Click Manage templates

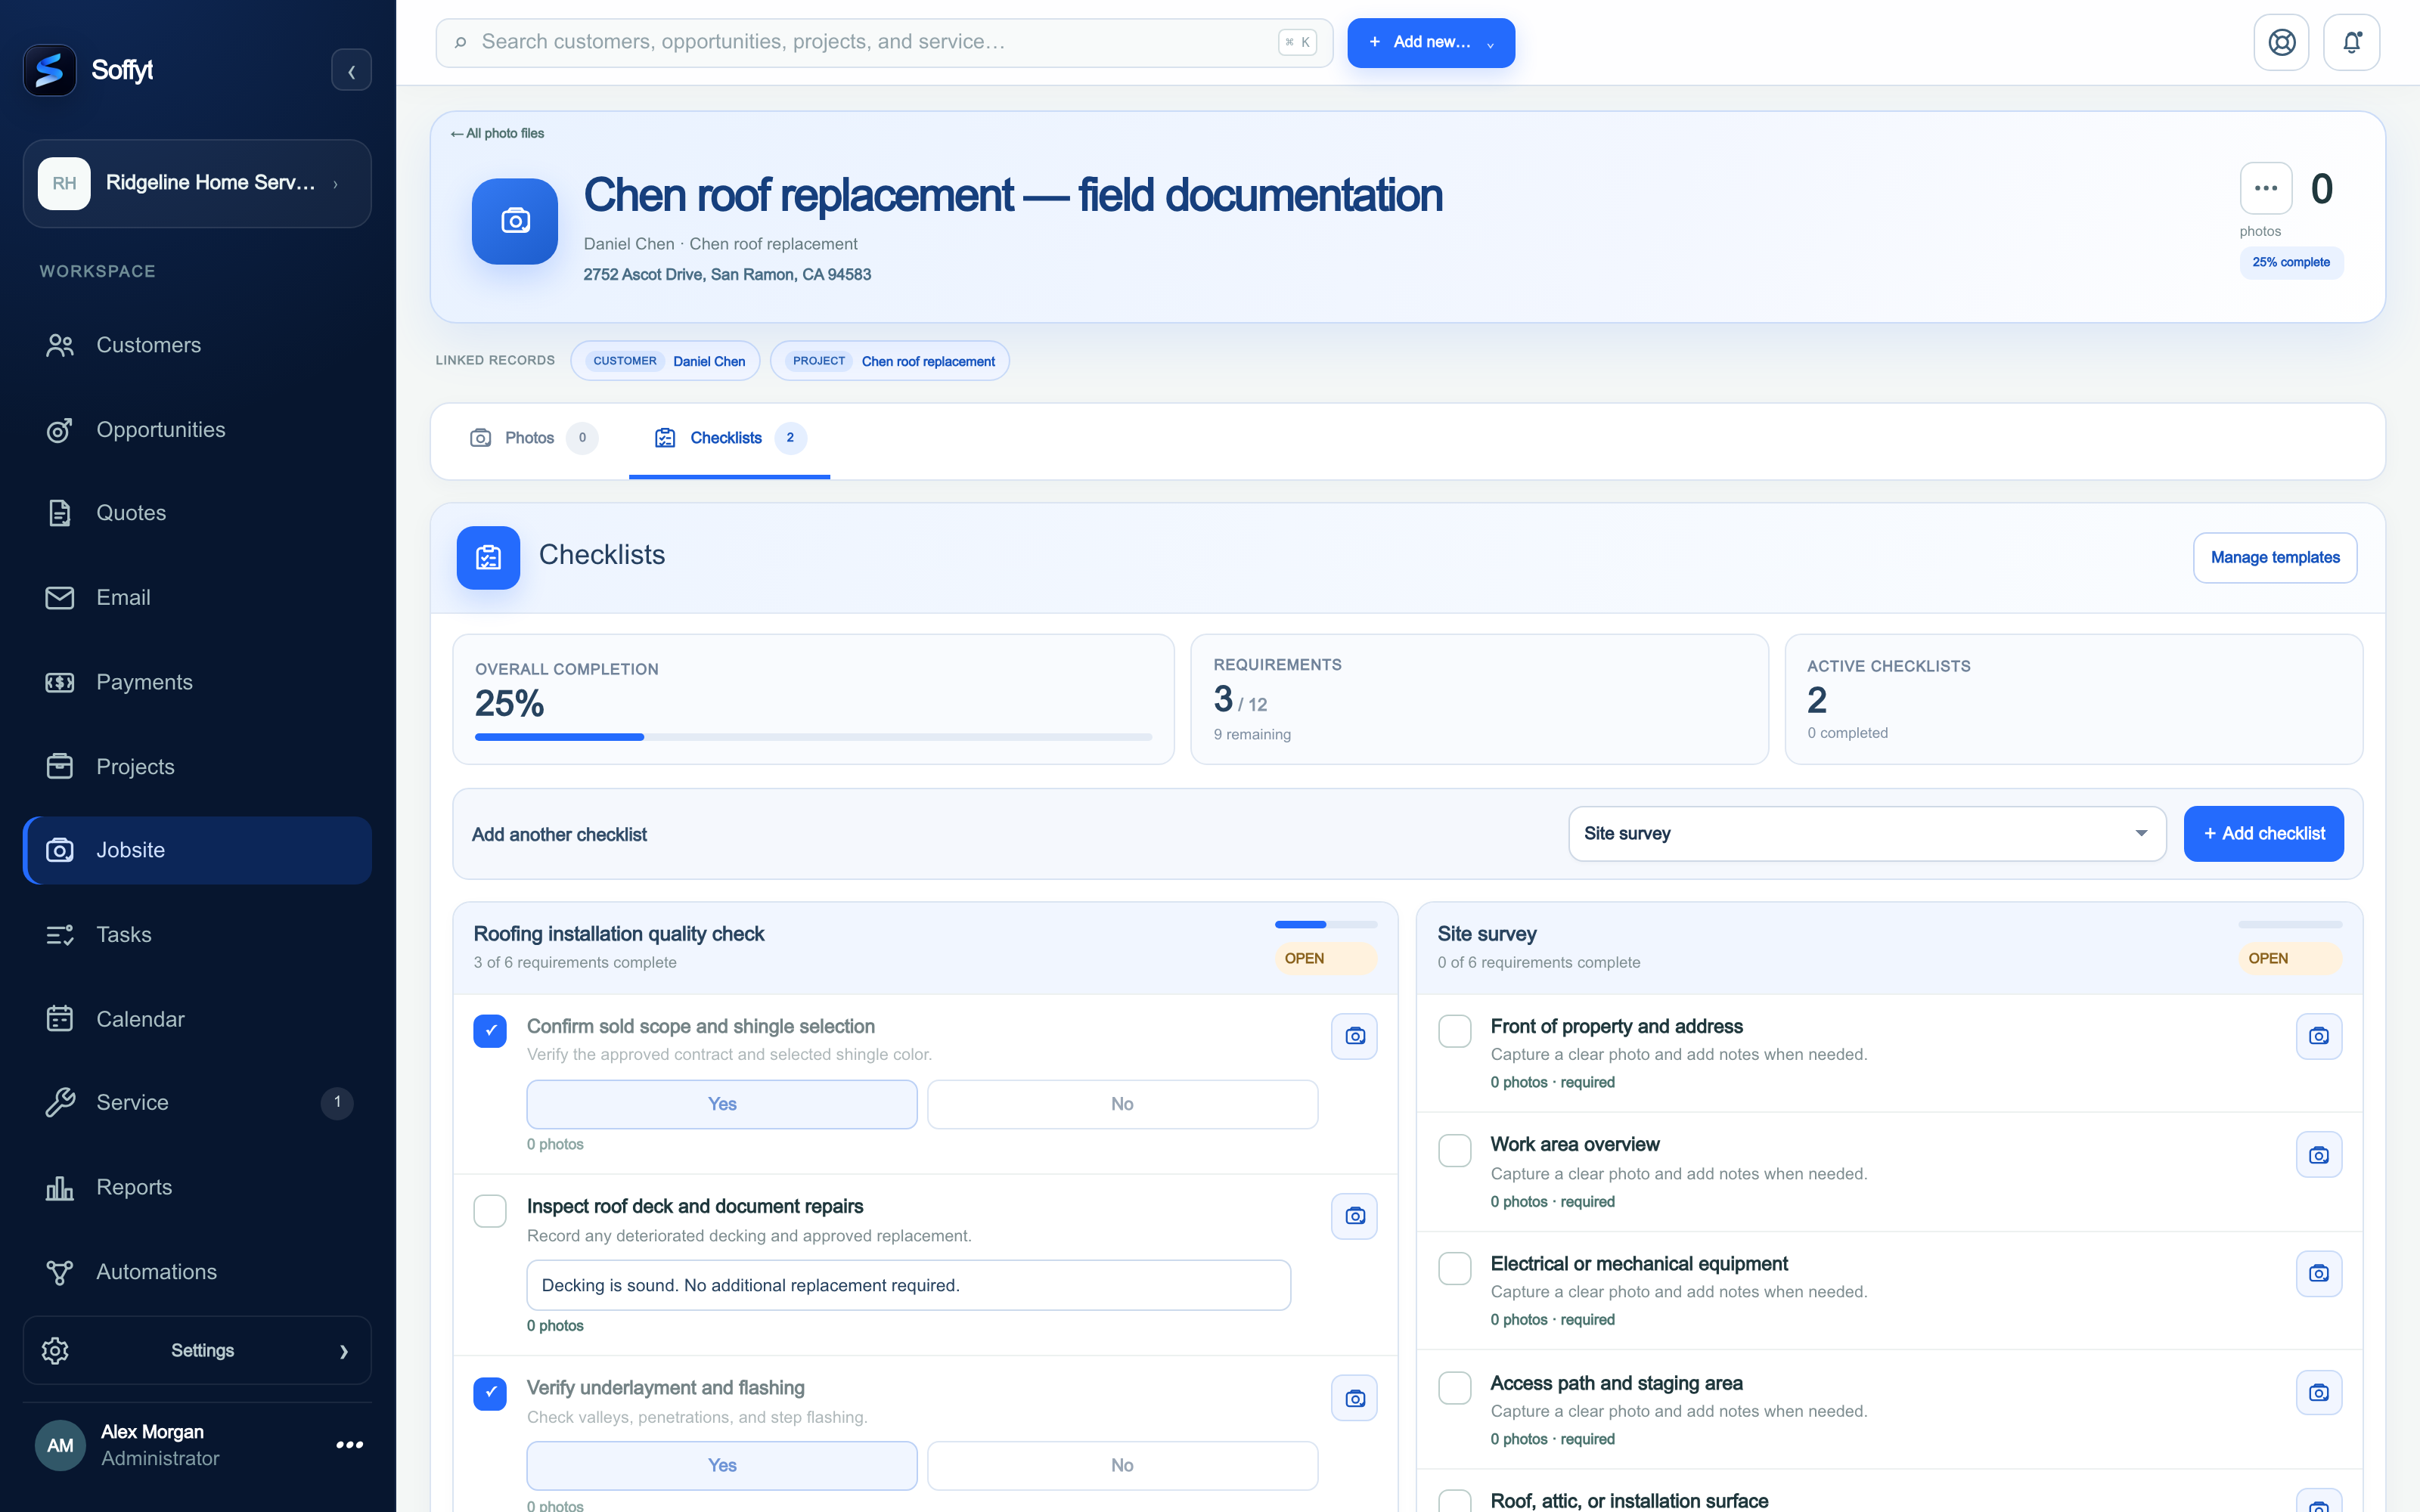point(2275,557)
